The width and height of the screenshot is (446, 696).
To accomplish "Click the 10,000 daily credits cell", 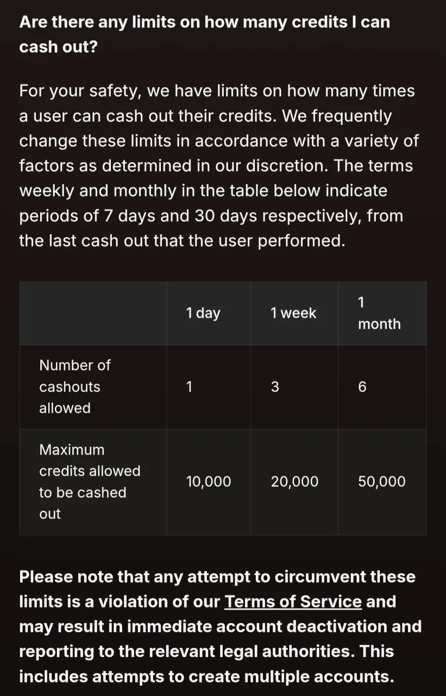I will 209,482.
